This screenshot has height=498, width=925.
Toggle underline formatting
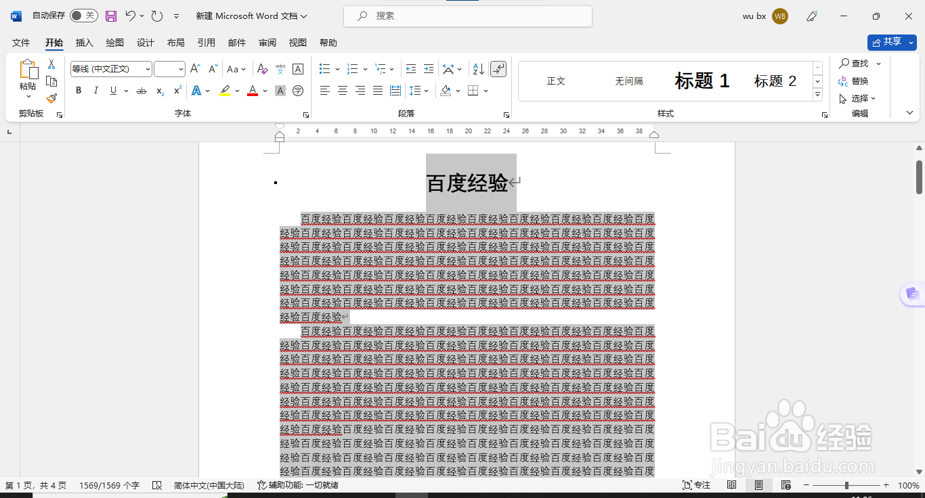point(113,91)
